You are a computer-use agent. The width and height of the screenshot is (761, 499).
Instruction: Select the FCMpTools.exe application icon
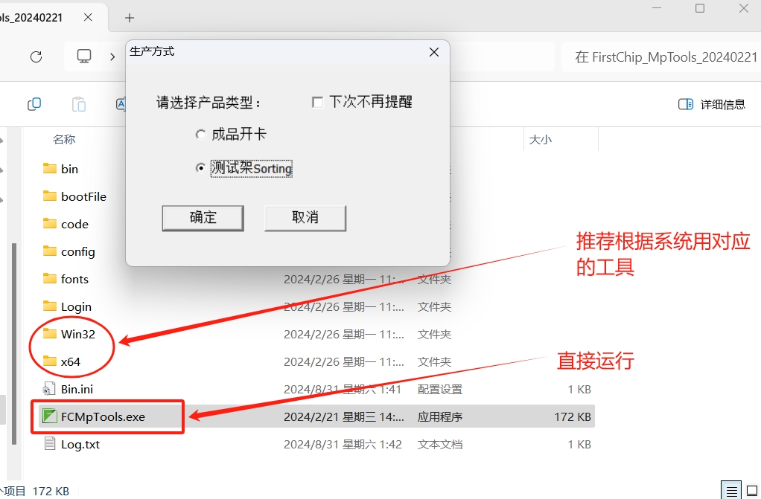[x=50, y=416]
